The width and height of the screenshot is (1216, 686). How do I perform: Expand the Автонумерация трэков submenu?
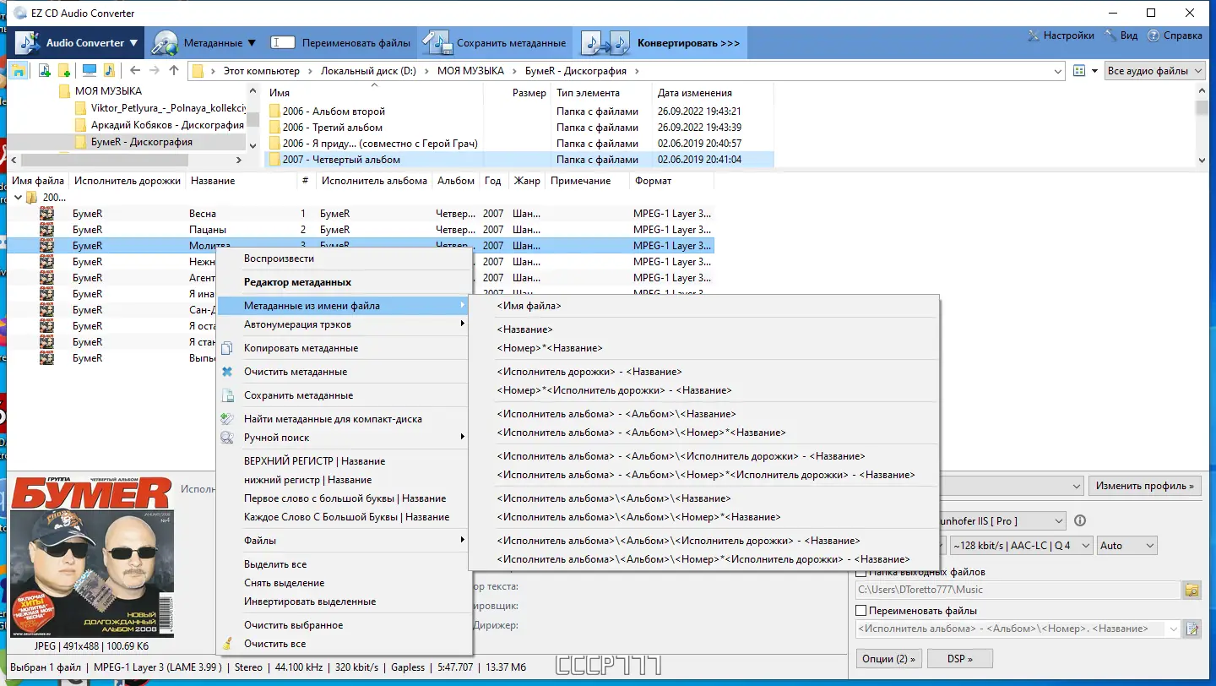pyautogui.click(x=343, y=324)
